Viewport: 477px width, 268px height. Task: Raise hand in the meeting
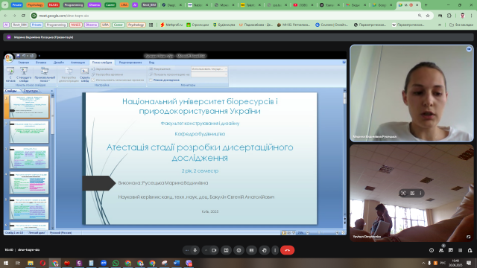coord(265,250)
